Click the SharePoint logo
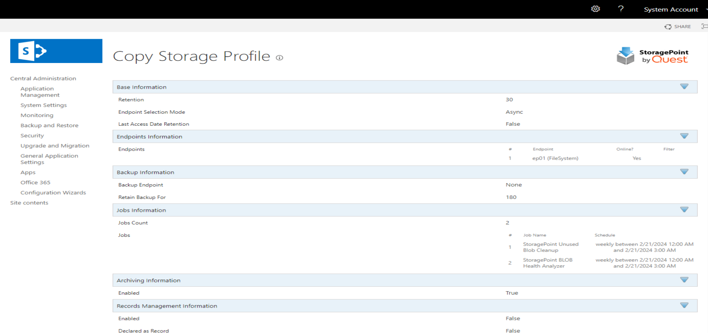The height and width of the screenshot is (333, 708). click(56, 51)
